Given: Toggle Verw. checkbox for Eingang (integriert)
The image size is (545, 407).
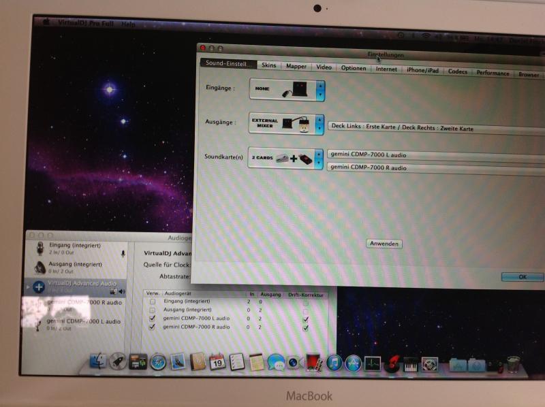Looking at the screenshot, I should [x=152, y=302].
